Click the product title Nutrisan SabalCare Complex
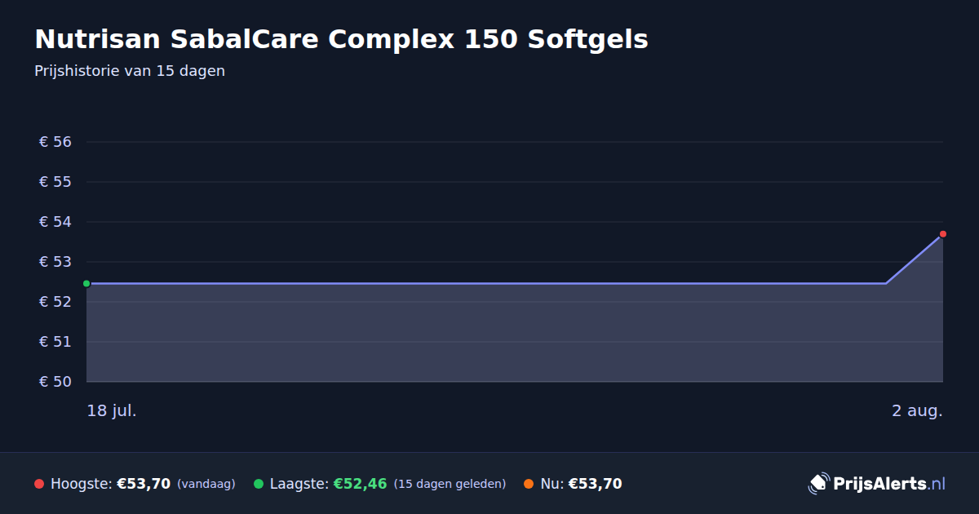Image resolution: width=979 pixels, height=514 pixels. click(341, 39)
